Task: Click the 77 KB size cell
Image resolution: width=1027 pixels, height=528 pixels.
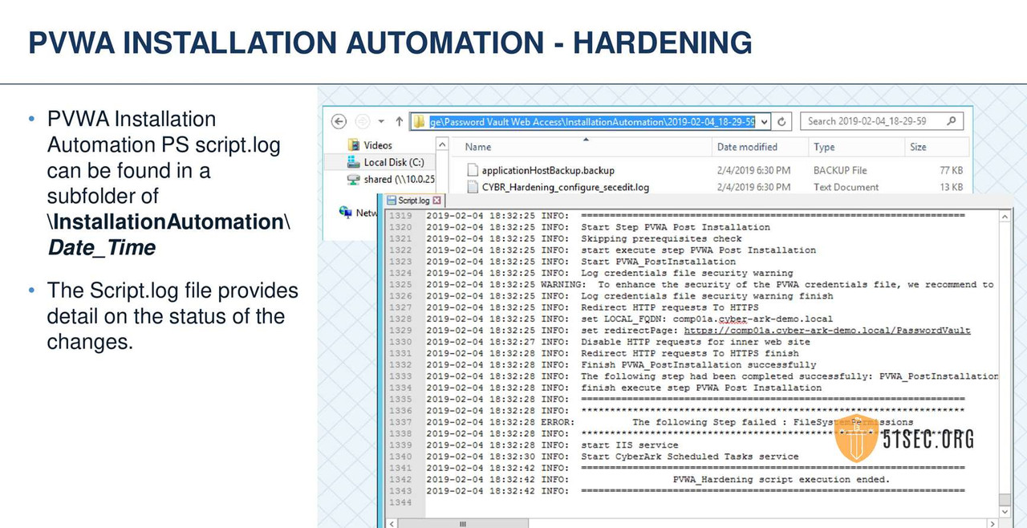Action: pyautogui.click(x=951, y=170)
